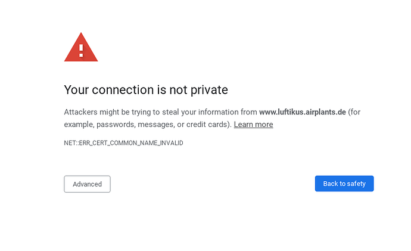
Task: Click the "(for" text after the domain
Action: 354,112
